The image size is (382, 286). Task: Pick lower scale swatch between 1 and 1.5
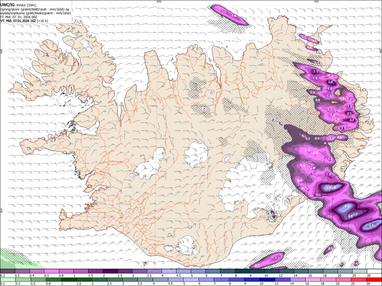69,279
